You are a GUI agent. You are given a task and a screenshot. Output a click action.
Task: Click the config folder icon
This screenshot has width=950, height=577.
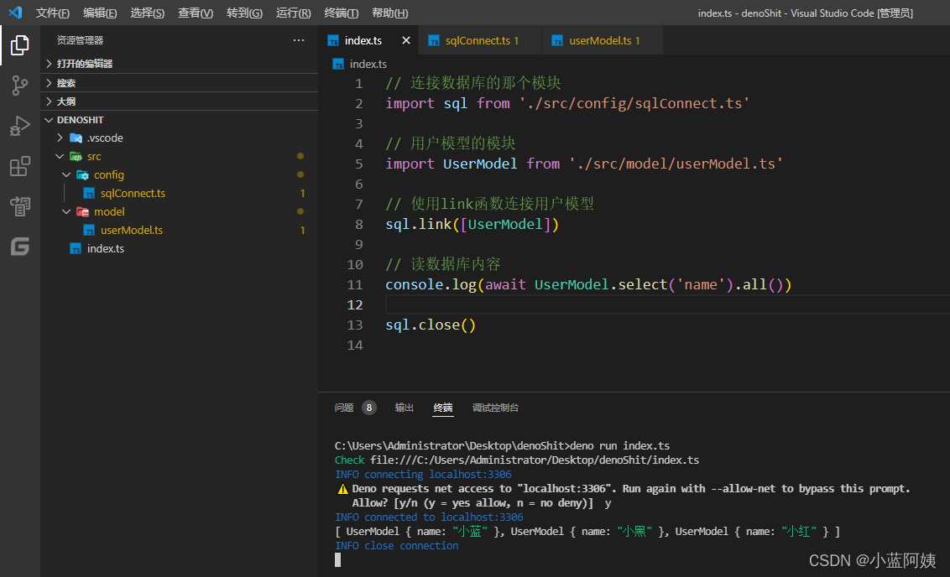82,175
